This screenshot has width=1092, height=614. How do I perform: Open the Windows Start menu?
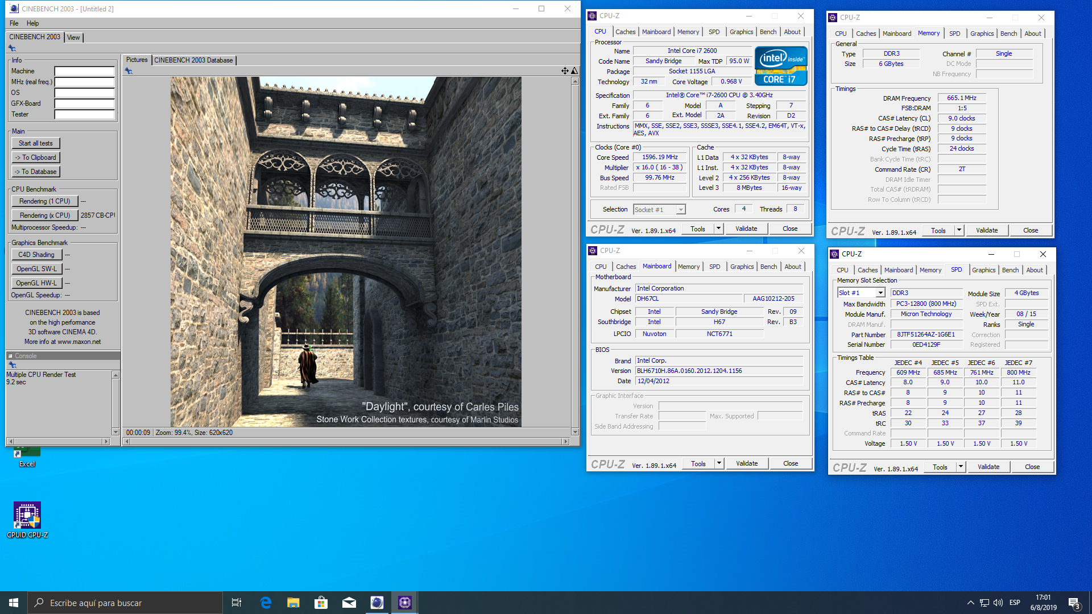click(14, 603)
